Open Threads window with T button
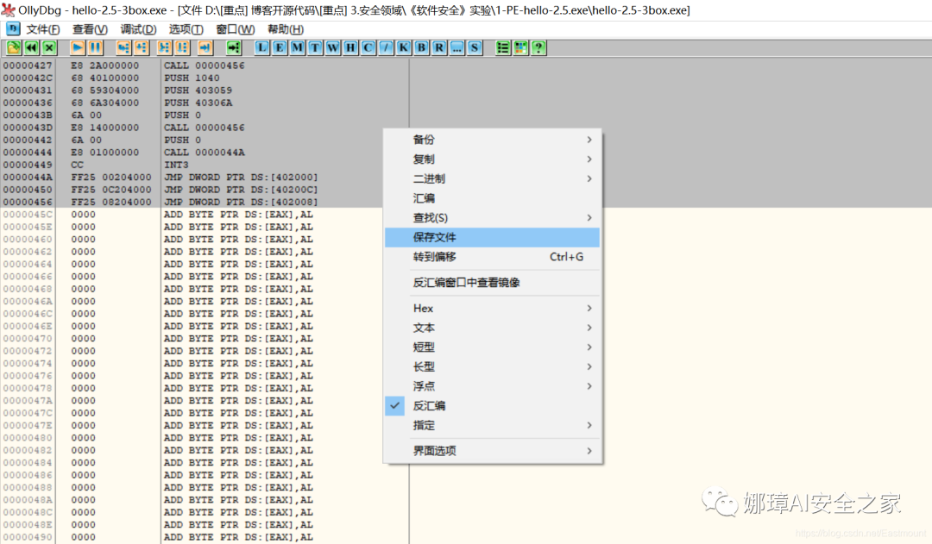The width and height of the screenshot is (932, 544). tap(315, 48)
